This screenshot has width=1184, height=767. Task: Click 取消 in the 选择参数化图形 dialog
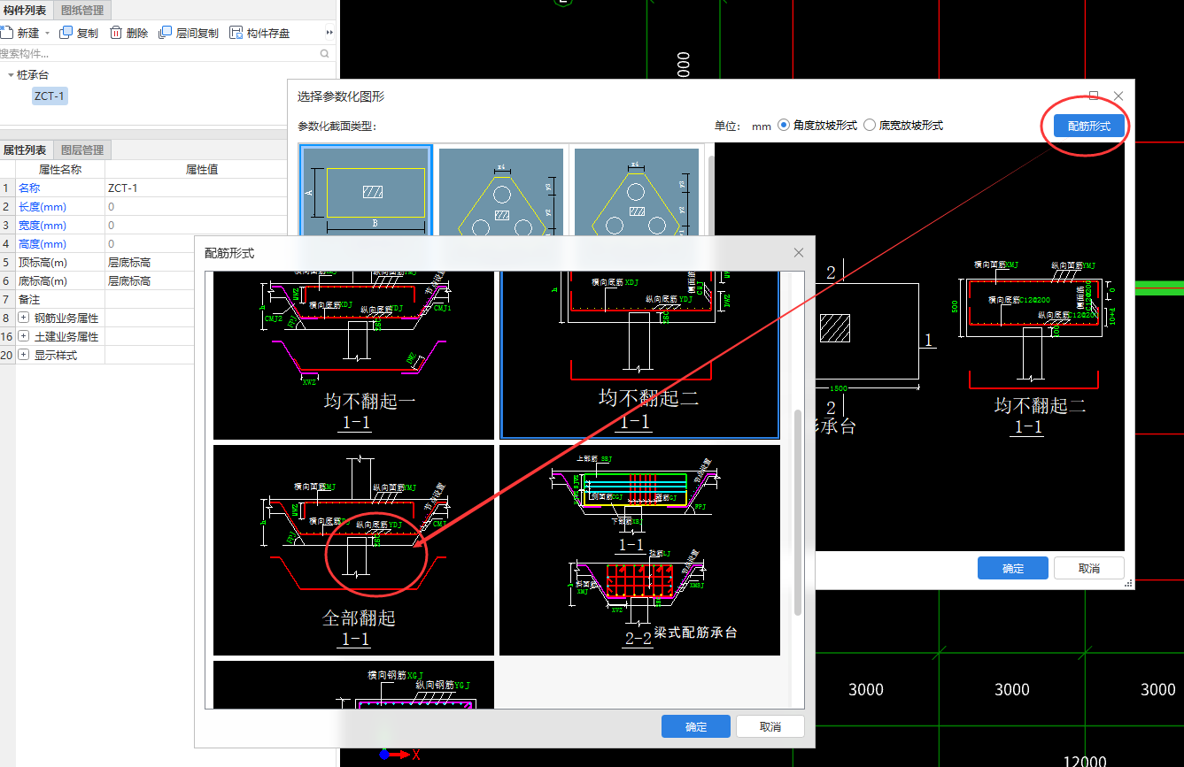point(1089,568)
